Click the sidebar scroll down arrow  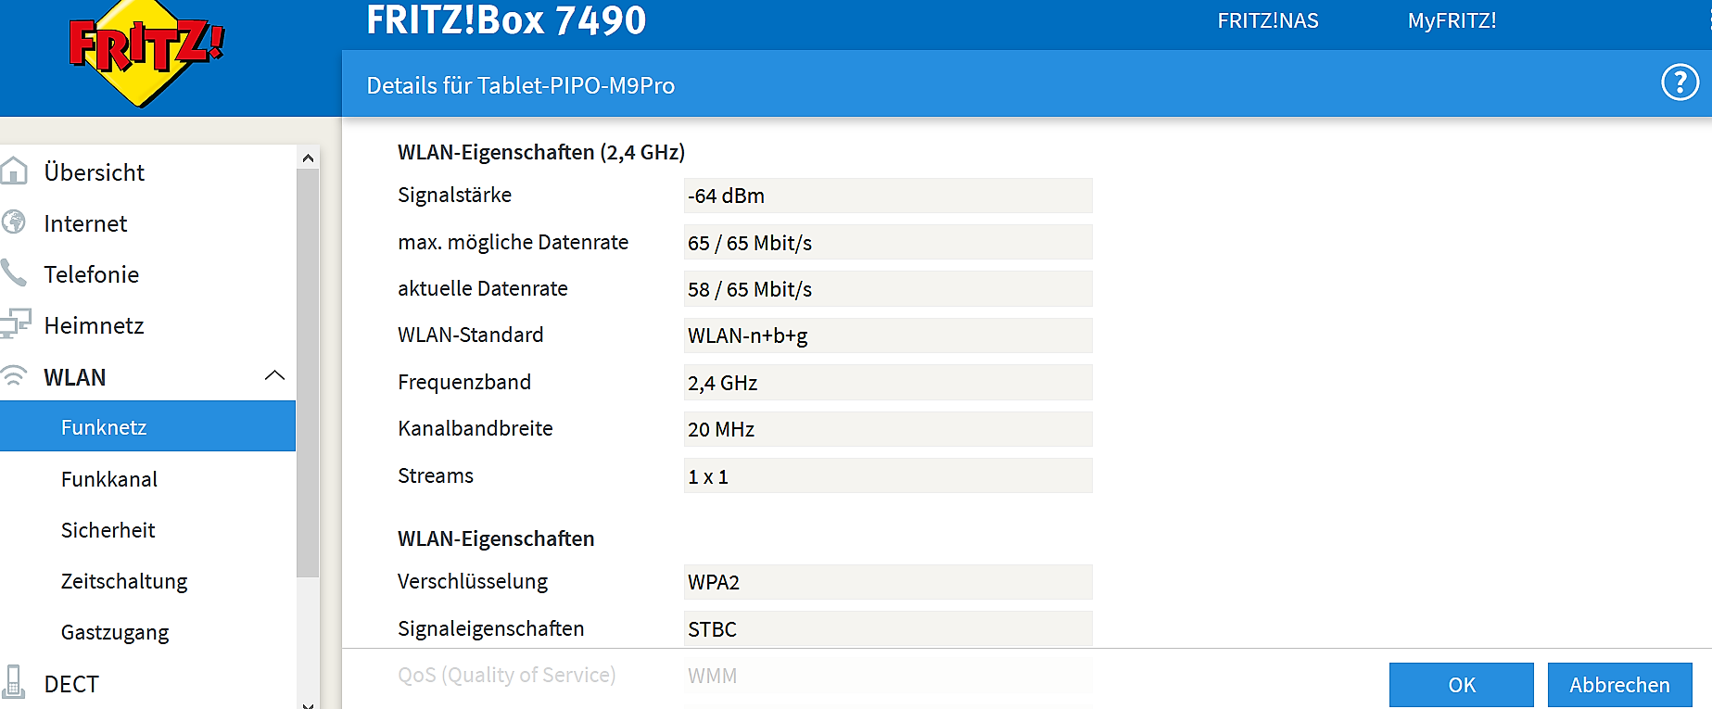click(308, 703)
